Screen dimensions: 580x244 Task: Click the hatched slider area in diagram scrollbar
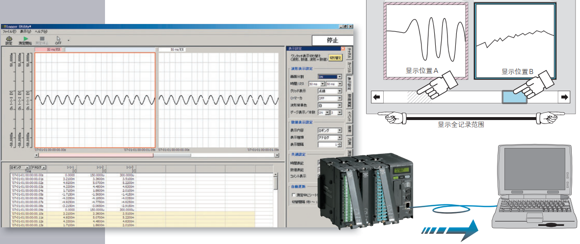[x=419, y=97]
